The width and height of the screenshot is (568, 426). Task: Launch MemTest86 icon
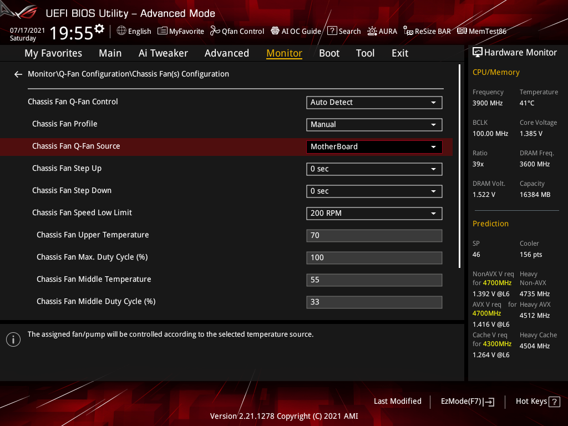[462, 31]
